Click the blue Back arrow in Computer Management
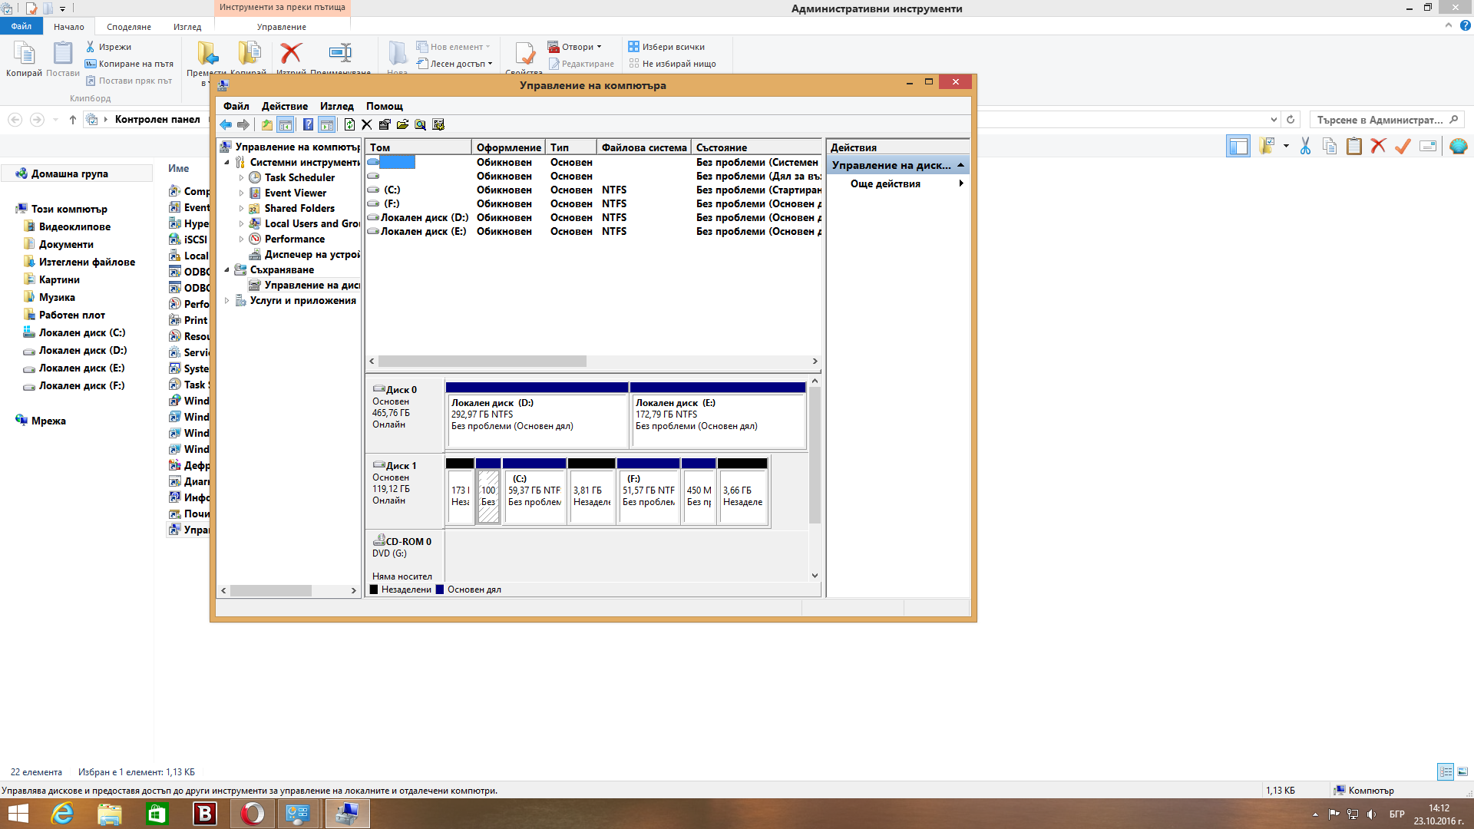1474x829 pixels. click(226, 124)
